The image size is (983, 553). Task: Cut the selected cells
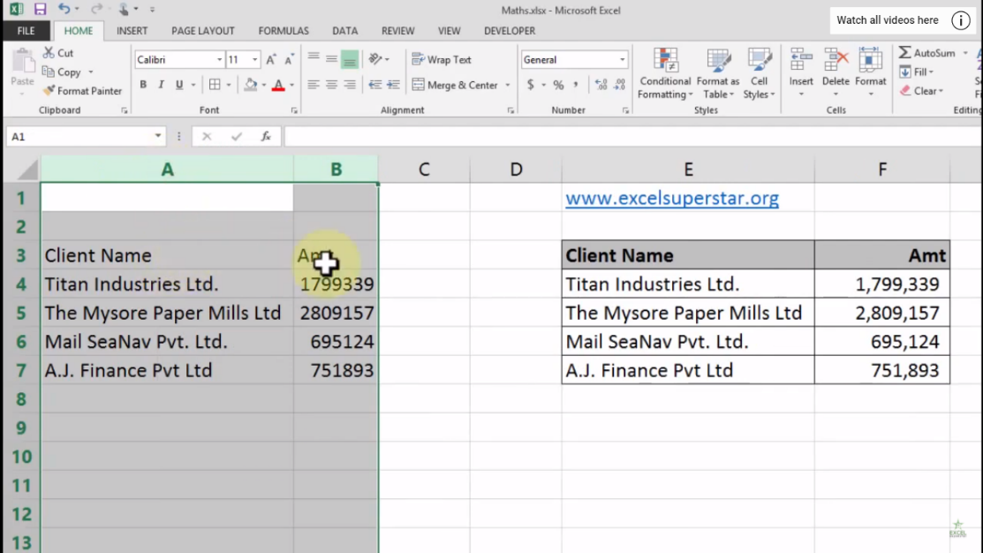(x=57, y=53)
